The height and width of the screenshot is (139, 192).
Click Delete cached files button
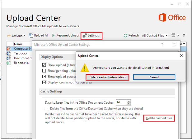[159, 118]
